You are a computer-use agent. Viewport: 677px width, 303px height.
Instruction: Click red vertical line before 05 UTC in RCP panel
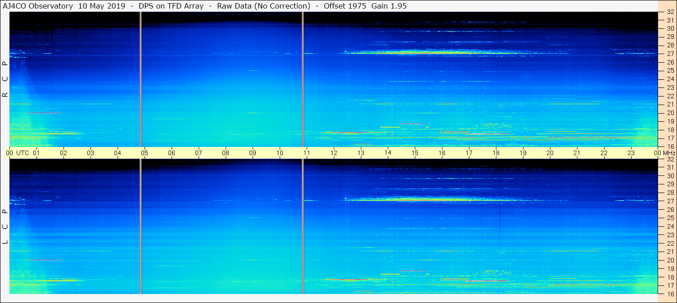click(x=141, y=79)
